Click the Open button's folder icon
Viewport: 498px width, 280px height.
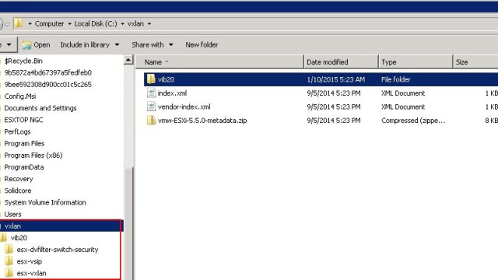[x=26, y=45]
